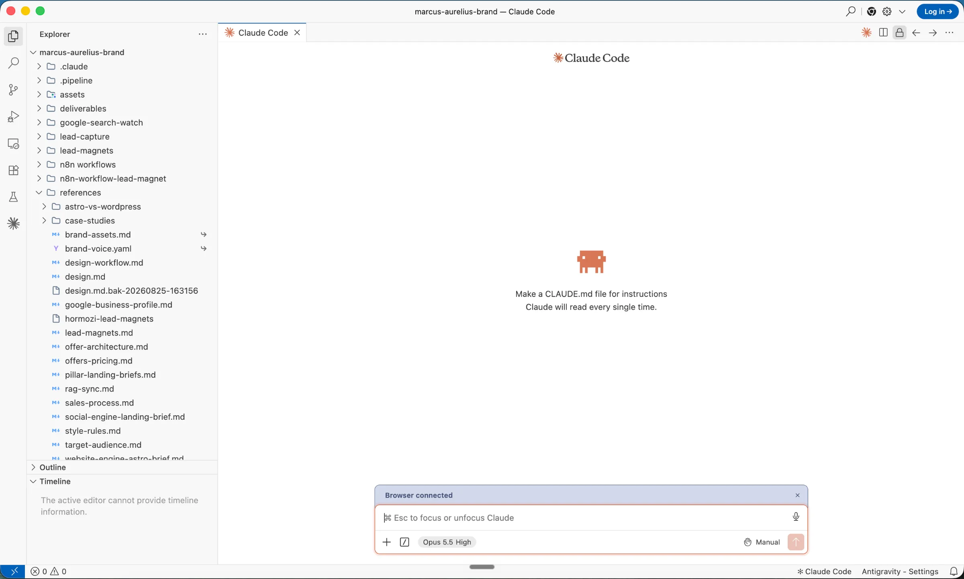Go forward with the right arrow
The image size is (964, 579).
tap(932, 33)
